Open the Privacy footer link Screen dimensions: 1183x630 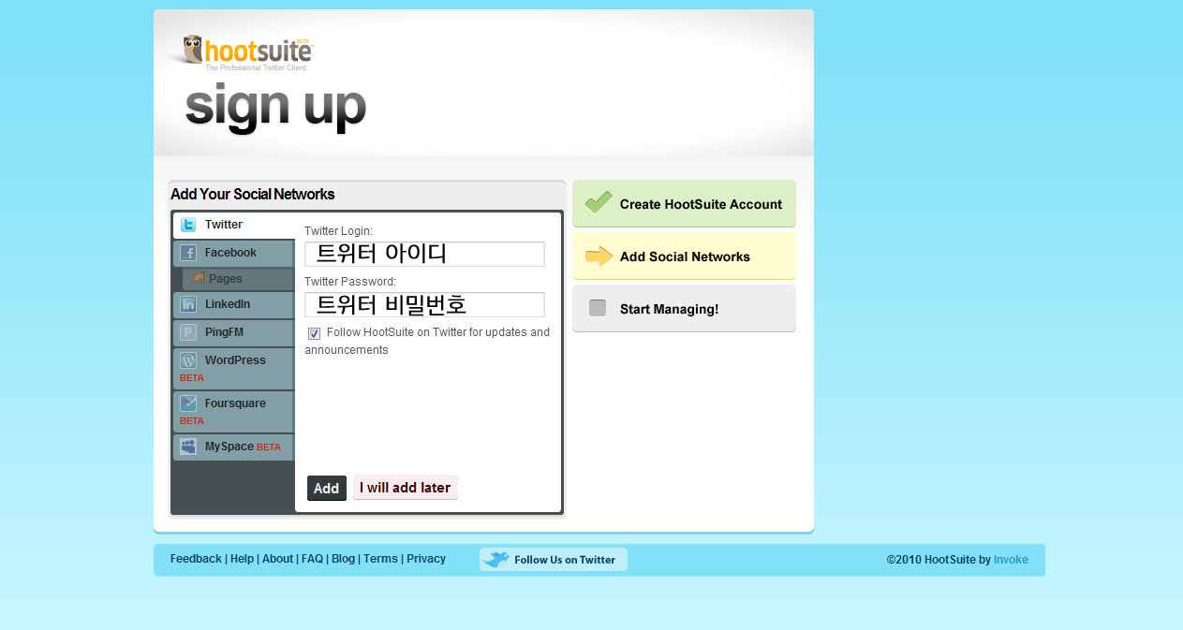[426, 559]
